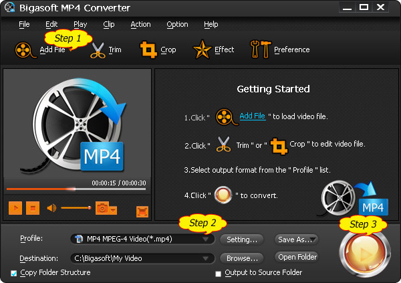Click the Preference label in toolbar

292,50
